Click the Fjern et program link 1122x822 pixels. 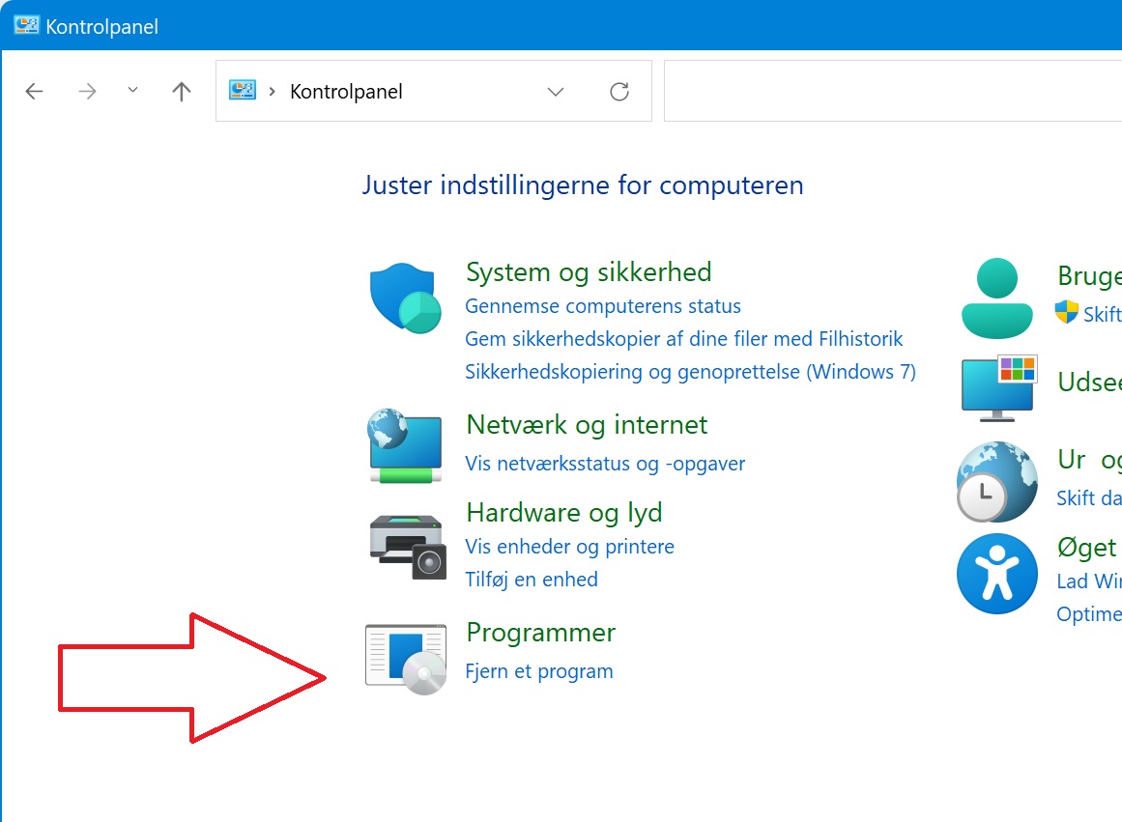[x=538, y=671]
